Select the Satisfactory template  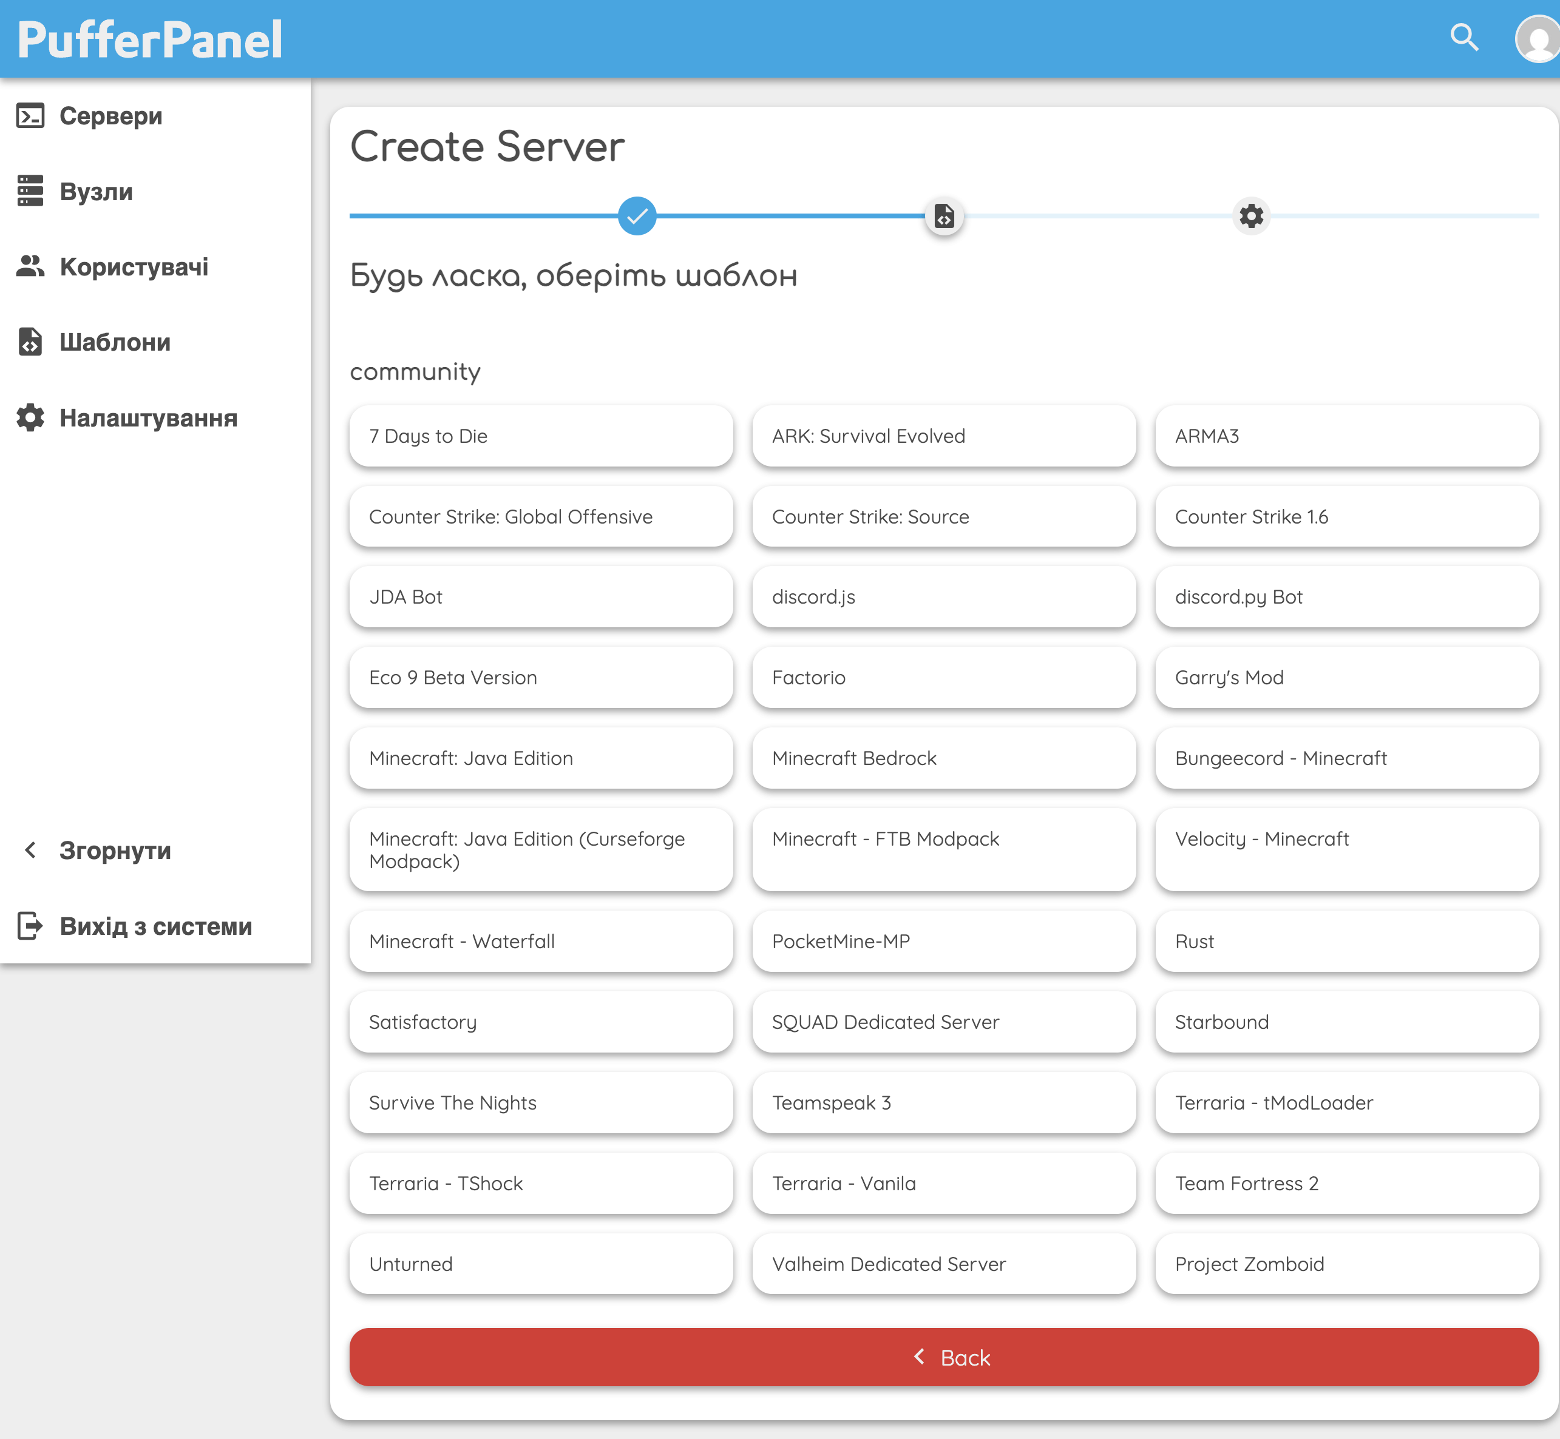541,1022
